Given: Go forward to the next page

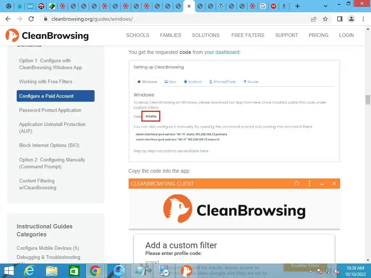Looking at the screenshot, I should pyautogui.click(x=20, y=19).
